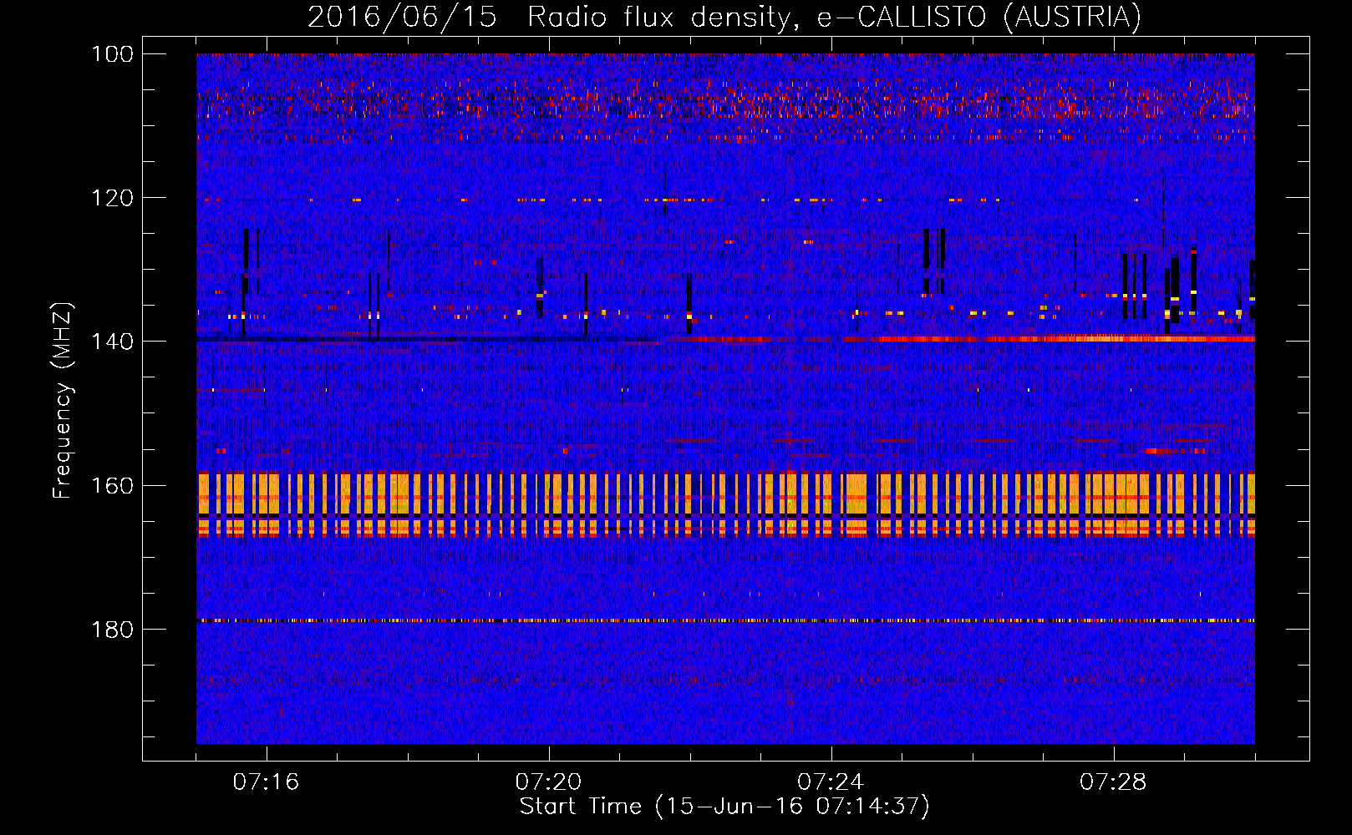Image resolution: width=1352 pixels, height=835 pixels.
Task: Click the "Radio flux density" title text
Action: click(658, 17)
